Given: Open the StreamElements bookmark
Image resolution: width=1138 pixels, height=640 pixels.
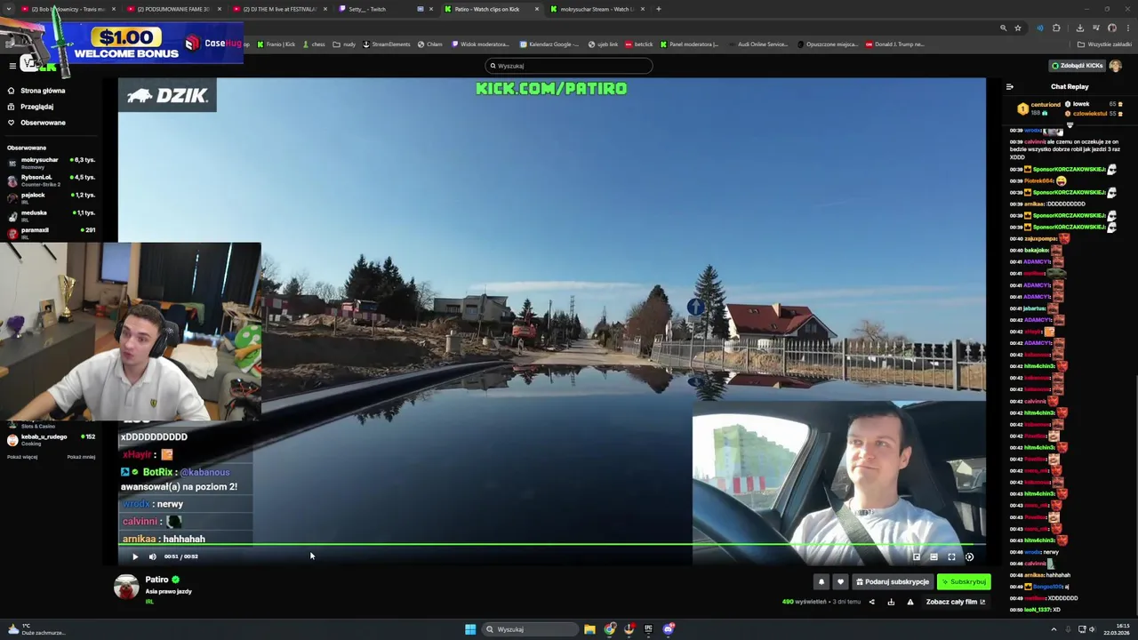Looking at the screenshot, I should (387, 44).
